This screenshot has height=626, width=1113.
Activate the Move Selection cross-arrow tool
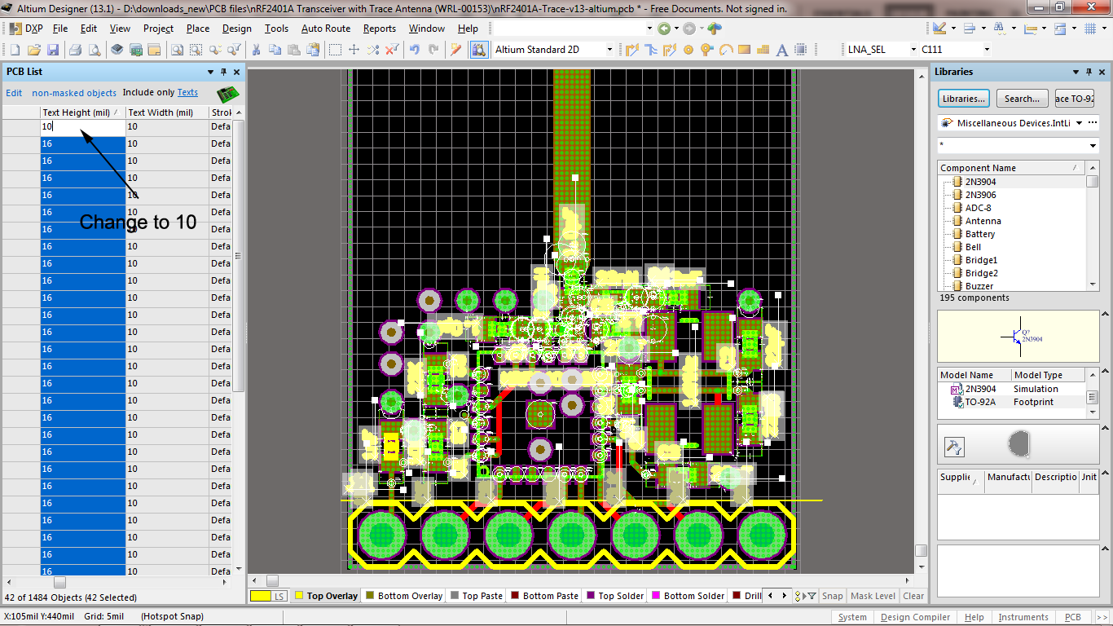tap(354, 50)
